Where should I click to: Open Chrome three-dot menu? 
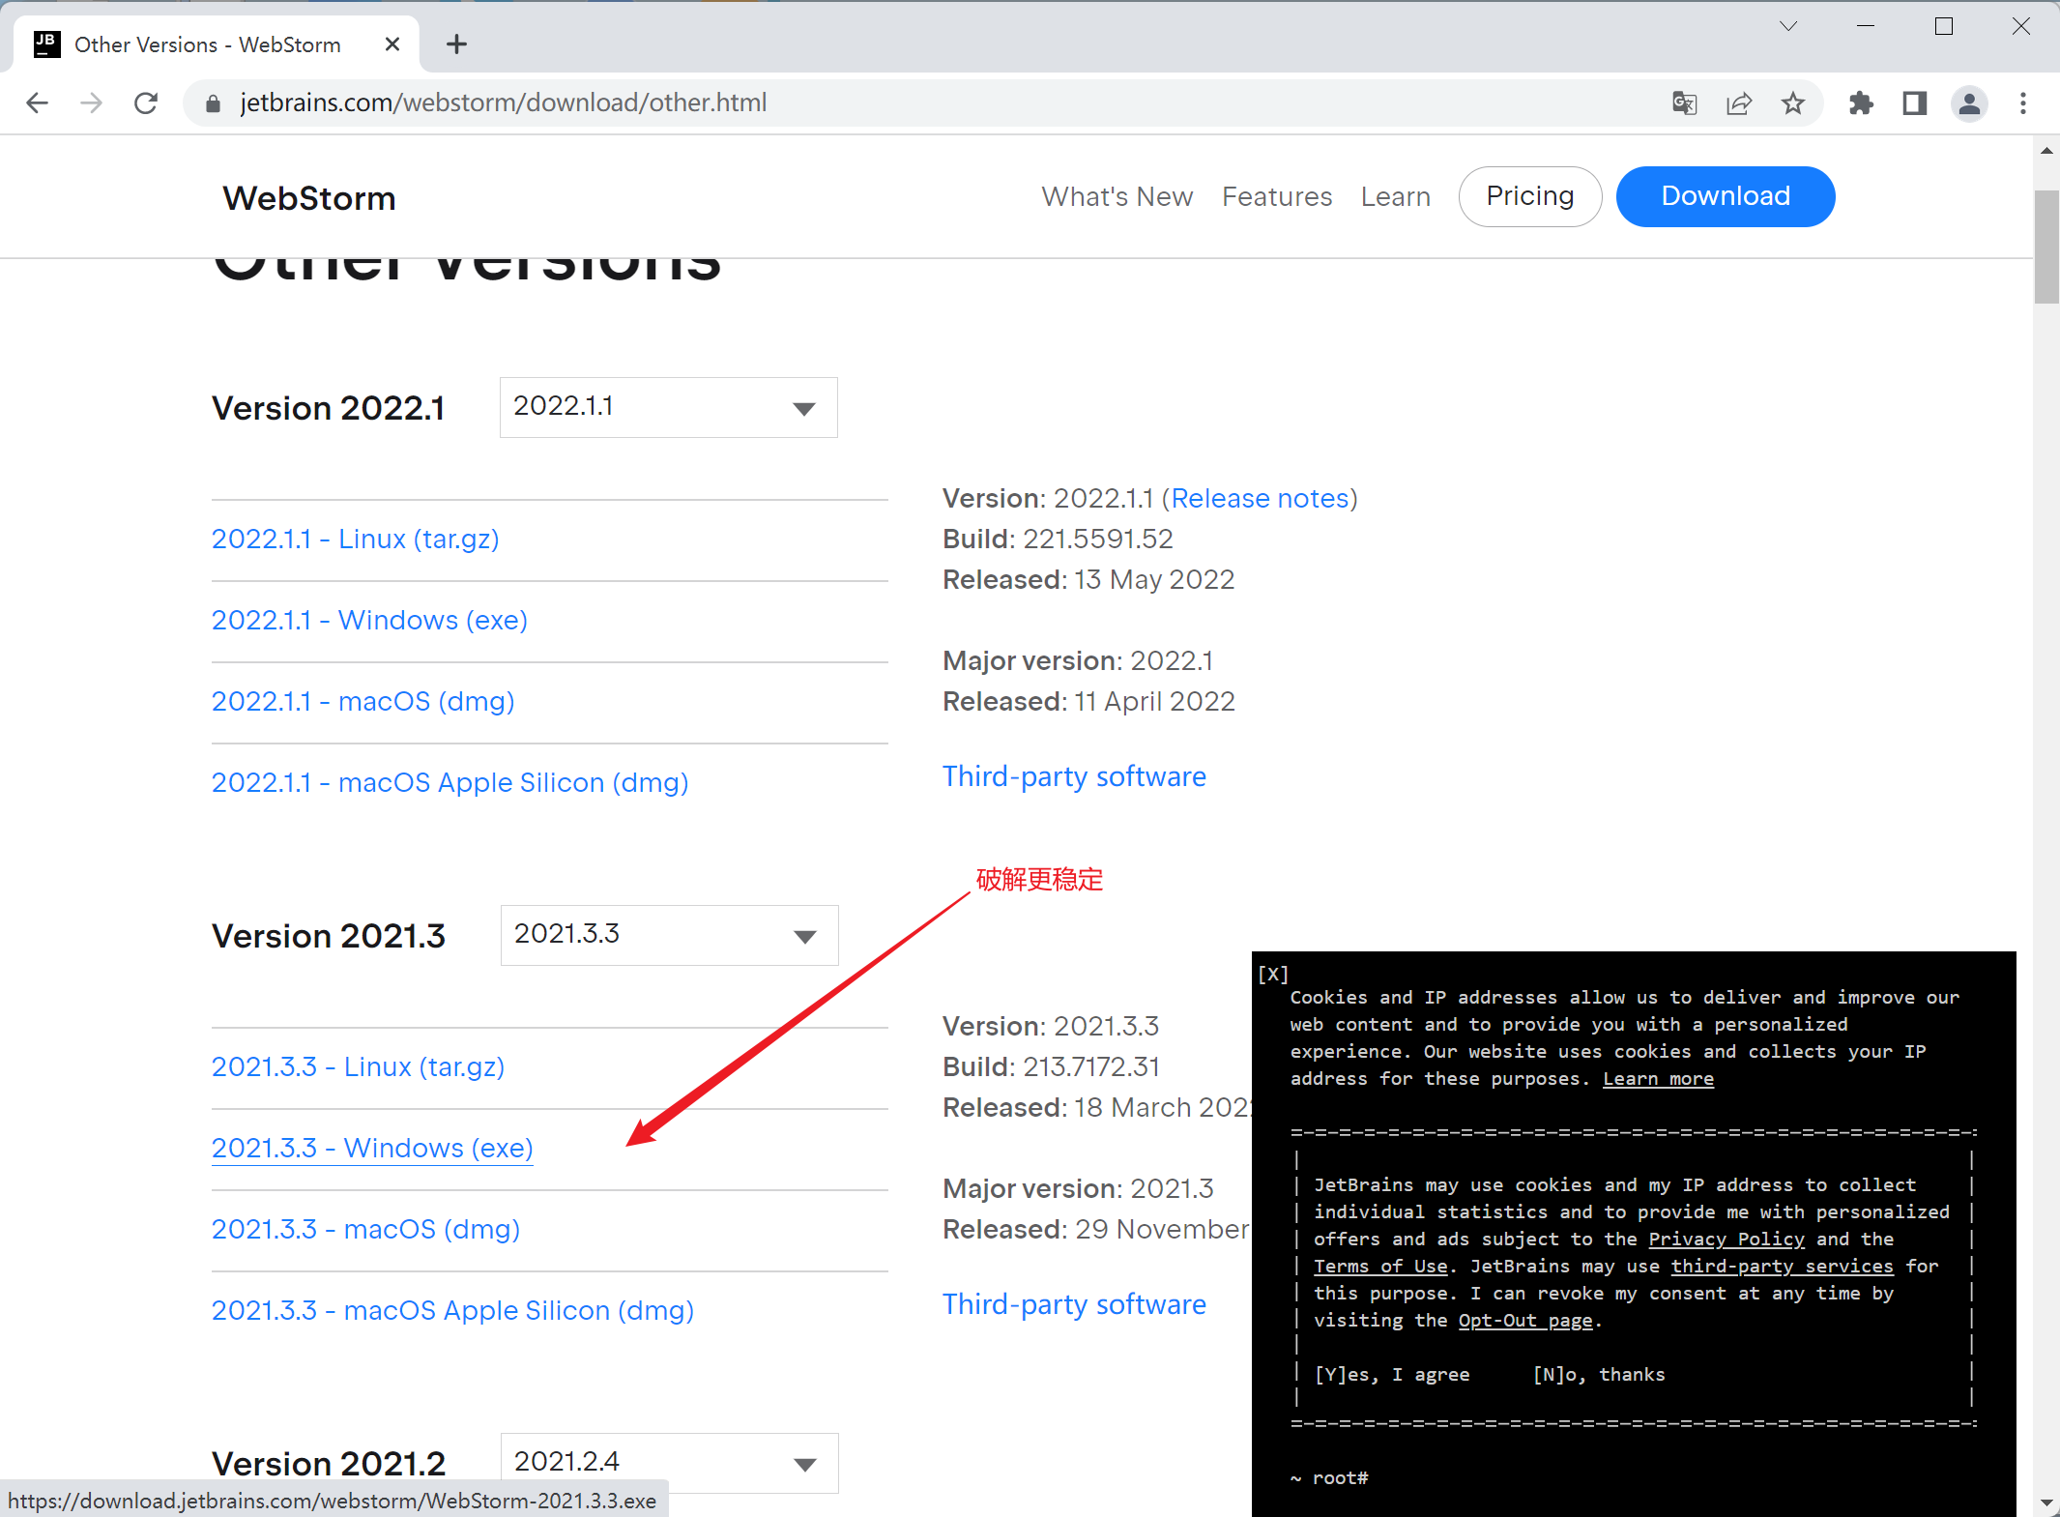[2023, 102]
